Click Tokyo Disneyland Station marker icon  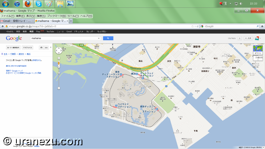121,74
